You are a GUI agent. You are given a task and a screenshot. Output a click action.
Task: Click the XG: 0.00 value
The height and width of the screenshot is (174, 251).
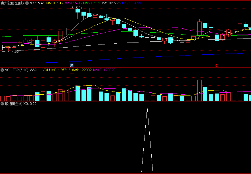point(30,104)
